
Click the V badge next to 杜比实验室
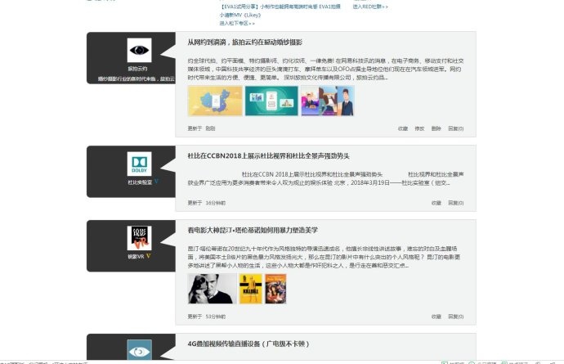tap(155, 182)
